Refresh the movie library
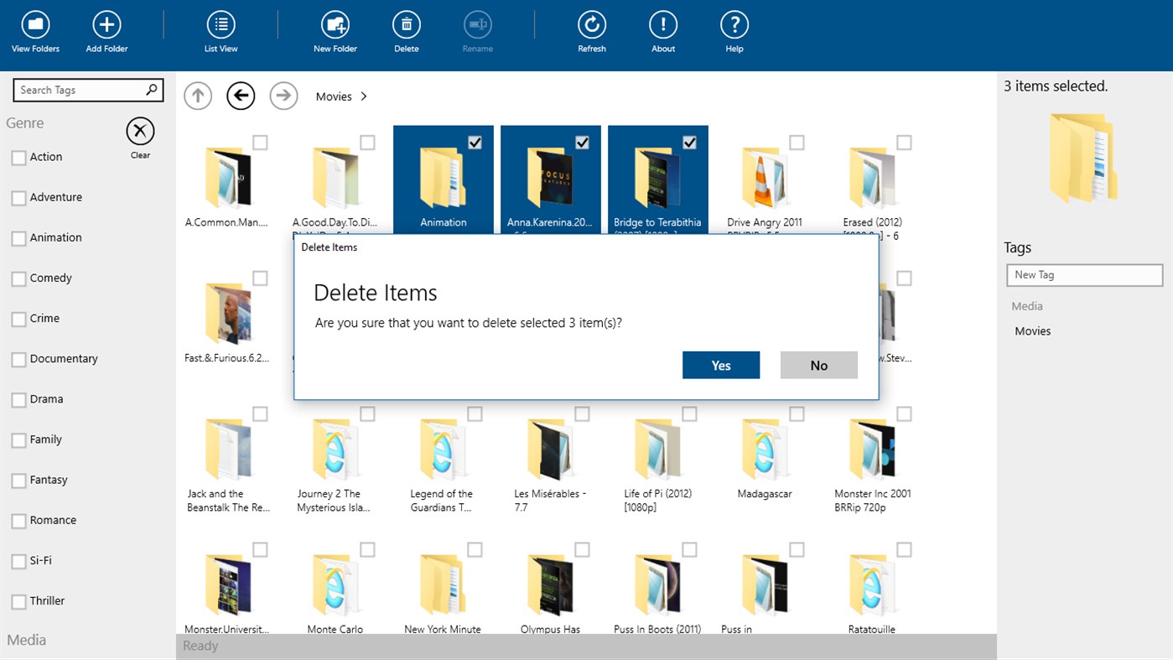This screenshot has width=1173, height=660. pyautogui.click(x=591, y=31)
